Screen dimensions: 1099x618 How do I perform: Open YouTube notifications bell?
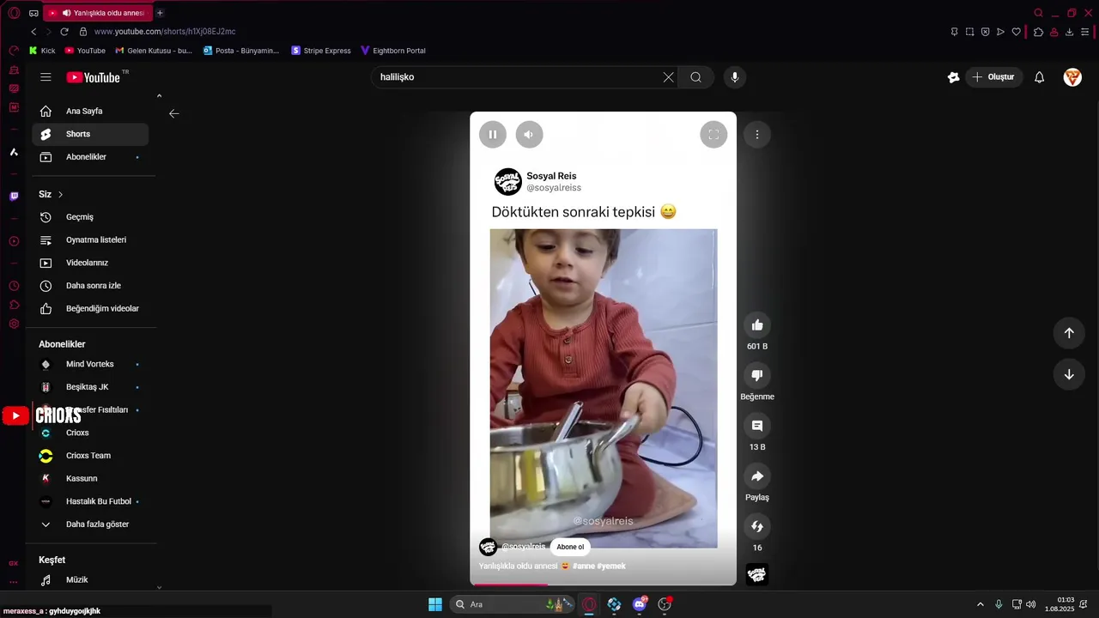pyautogui.click(x=1039, y=77)
